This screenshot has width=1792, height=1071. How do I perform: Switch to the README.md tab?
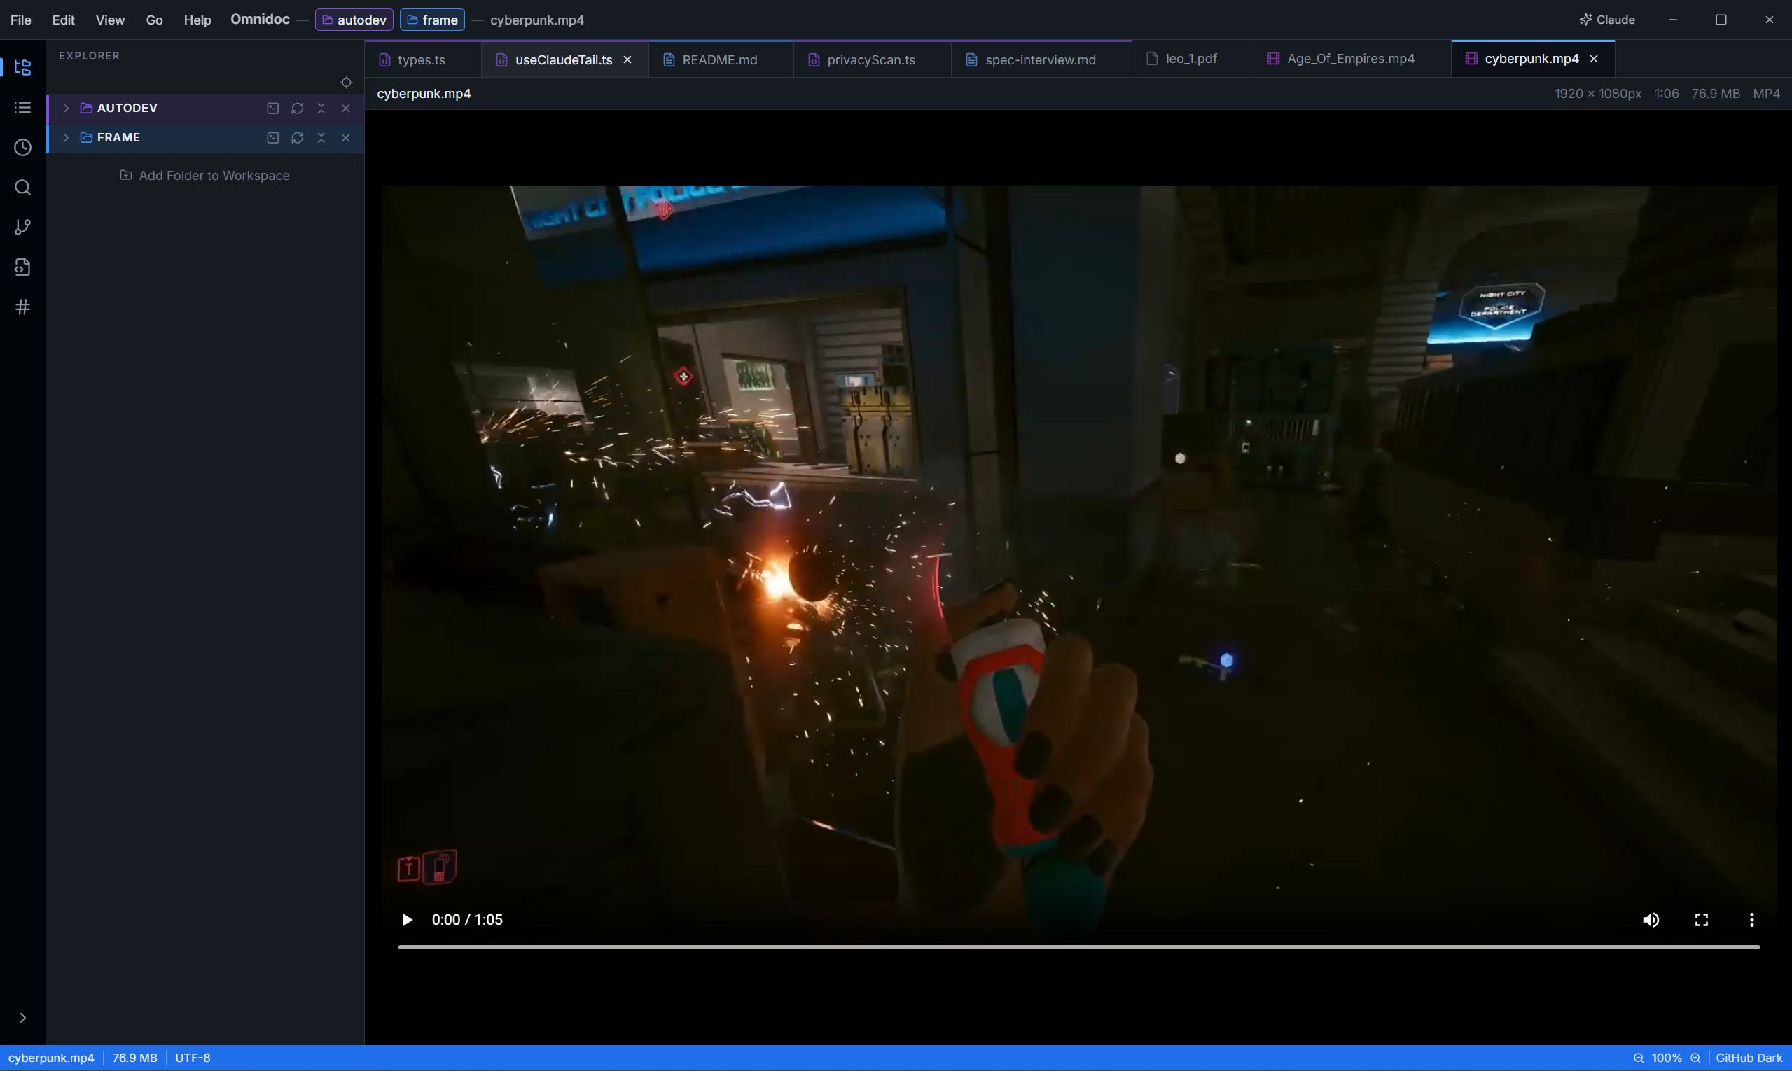[720, 60]
